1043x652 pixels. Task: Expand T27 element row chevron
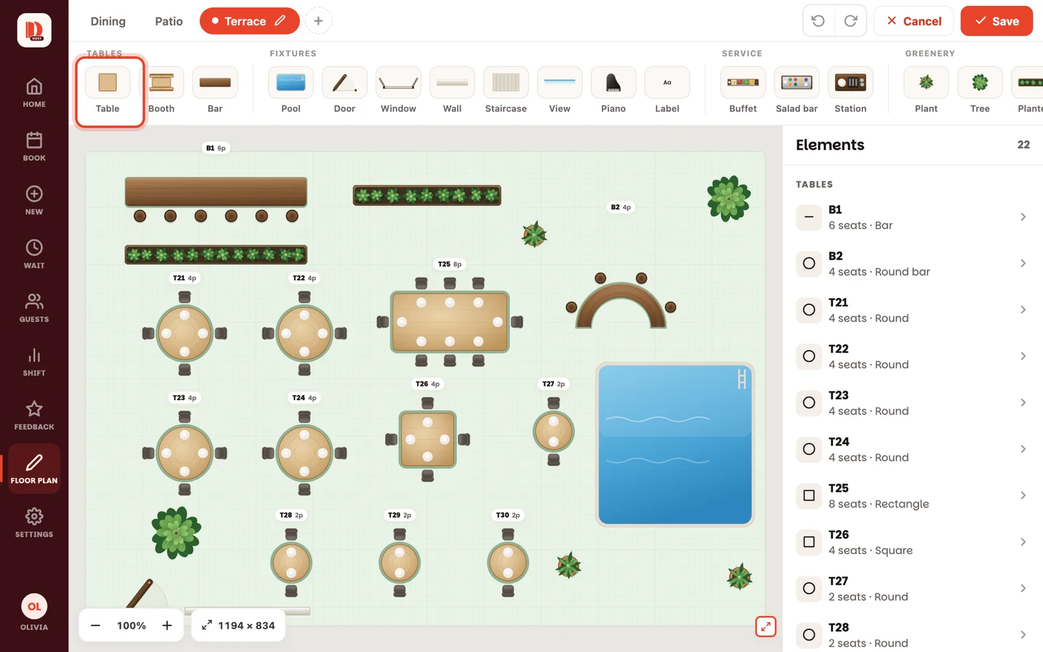pos(1023,588)
